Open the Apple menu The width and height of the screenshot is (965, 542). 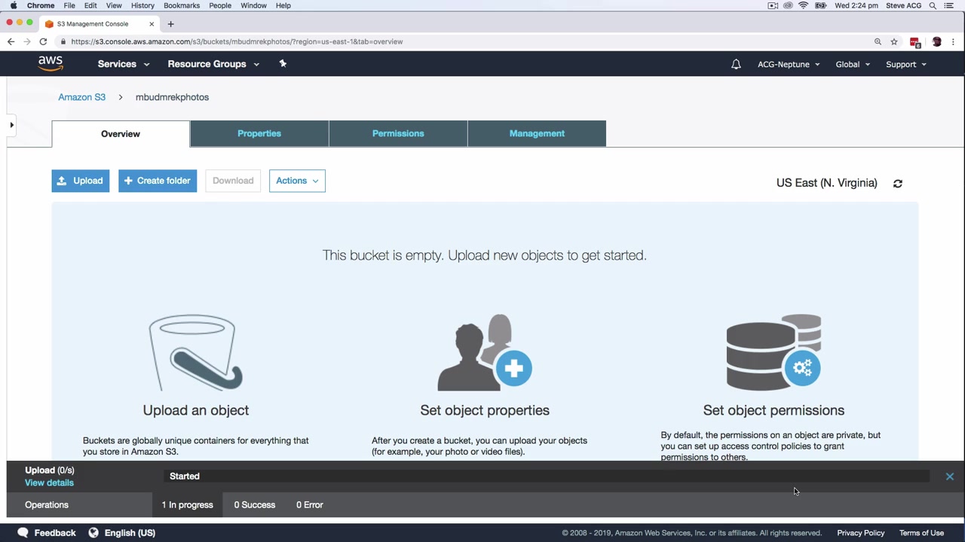point(13,5)
